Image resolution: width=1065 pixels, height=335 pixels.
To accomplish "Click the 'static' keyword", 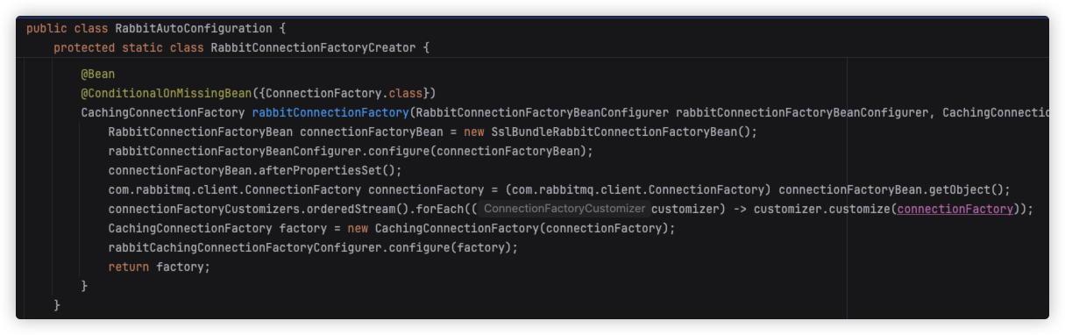I will point(142,47).
